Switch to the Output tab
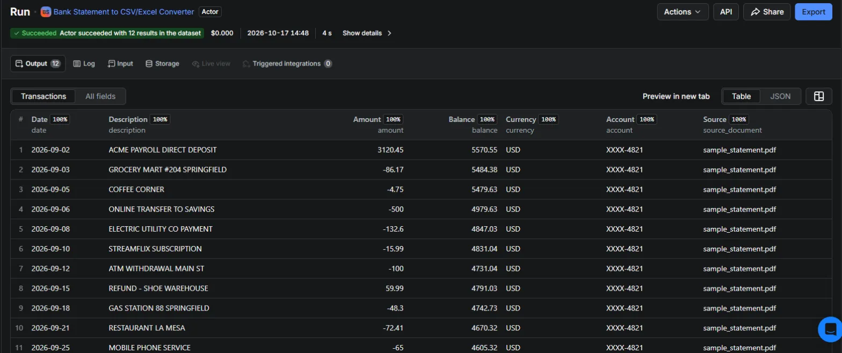842x353 pixels. 38,63
